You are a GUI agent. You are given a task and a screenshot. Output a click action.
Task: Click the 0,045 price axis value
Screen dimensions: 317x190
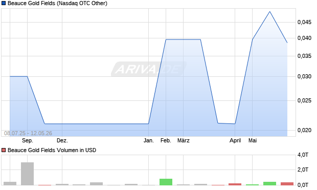click(x=304, y=23)
